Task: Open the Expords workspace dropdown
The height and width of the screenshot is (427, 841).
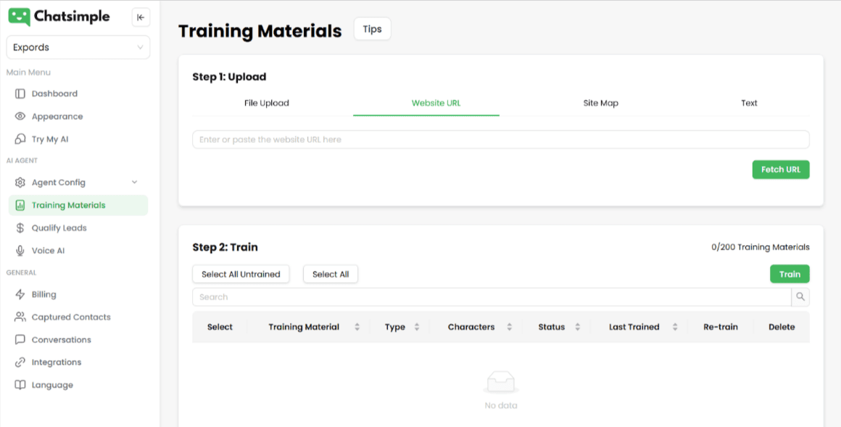Action: click(78, 47)
